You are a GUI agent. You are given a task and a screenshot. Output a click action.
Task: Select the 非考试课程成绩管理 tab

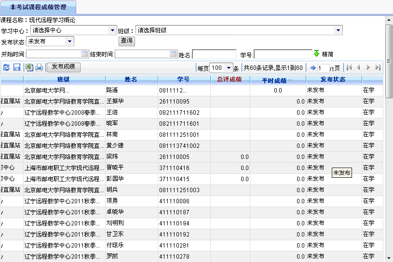pyautogui.click(x=38, y=7)
